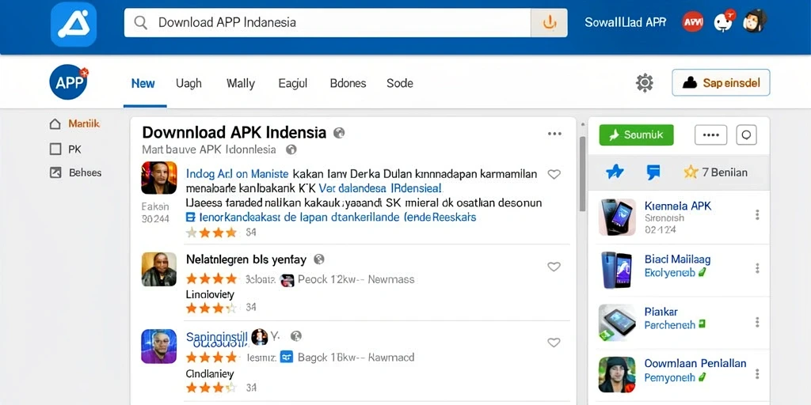Image resolution: width=811 pixels, height=405 pixels.
Task: Open the first post author thumbnail
Action: pos(158,178)
